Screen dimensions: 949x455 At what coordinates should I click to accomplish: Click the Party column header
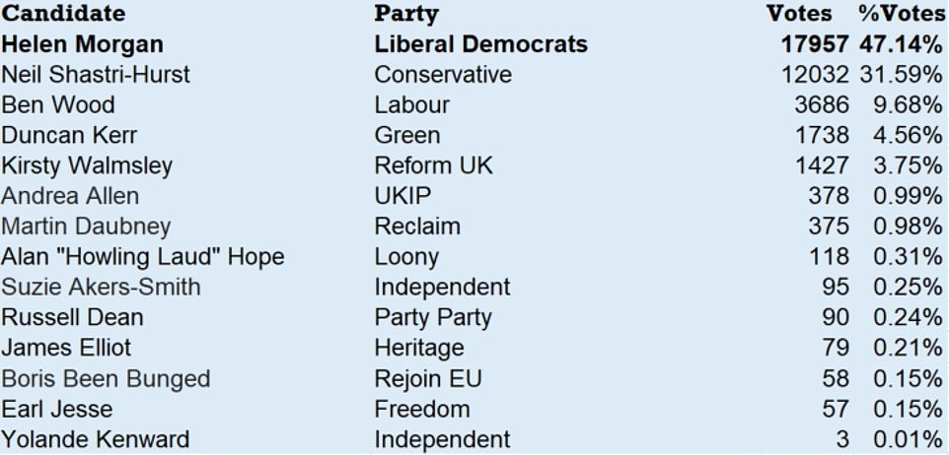pos(406,14)
